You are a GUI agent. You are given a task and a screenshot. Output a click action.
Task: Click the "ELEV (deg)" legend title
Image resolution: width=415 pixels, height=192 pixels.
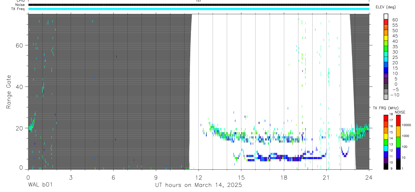386,7
